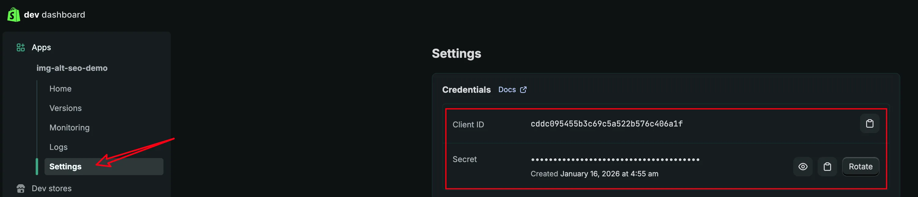Collapse the Apps section in the sidebar
This screenshot has height=197, width=918.
coord(41,47)
